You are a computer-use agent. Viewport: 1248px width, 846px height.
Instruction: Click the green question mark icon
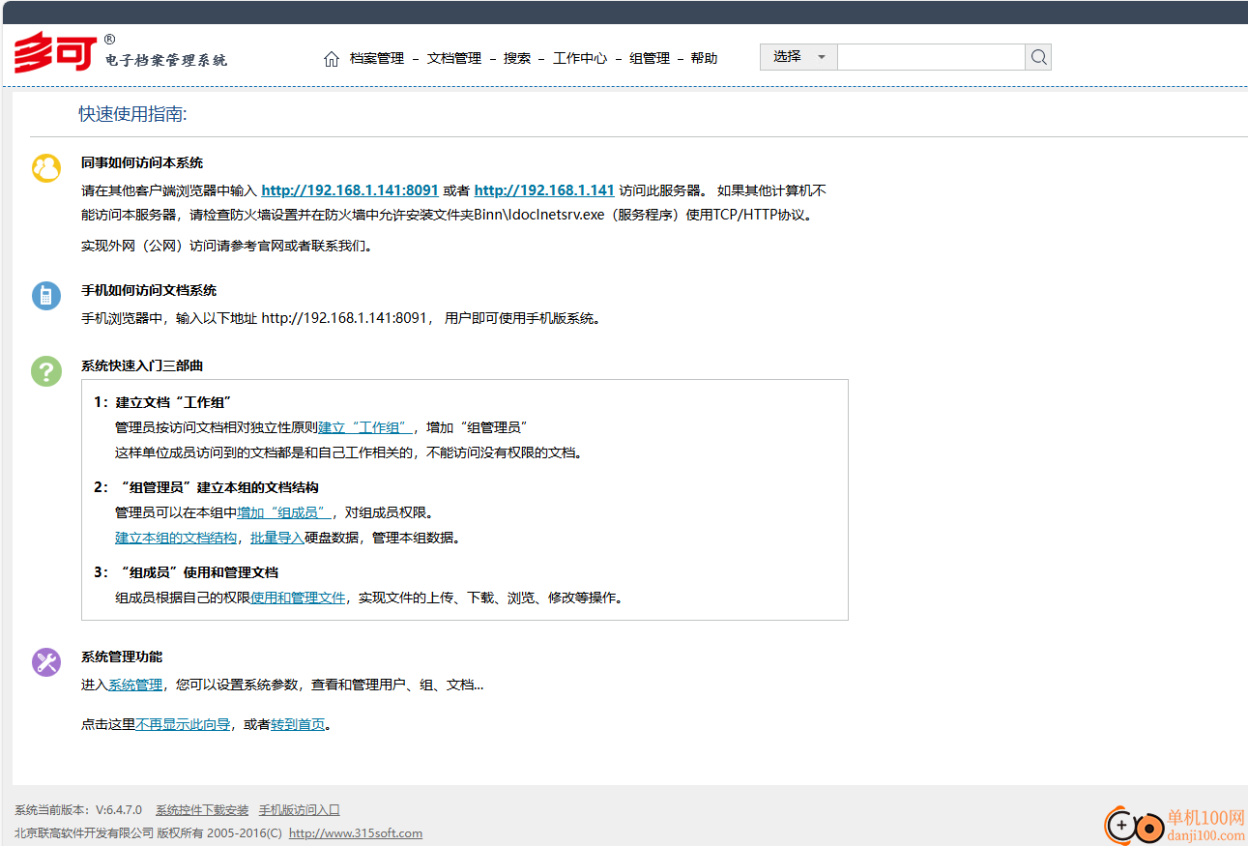46,370
